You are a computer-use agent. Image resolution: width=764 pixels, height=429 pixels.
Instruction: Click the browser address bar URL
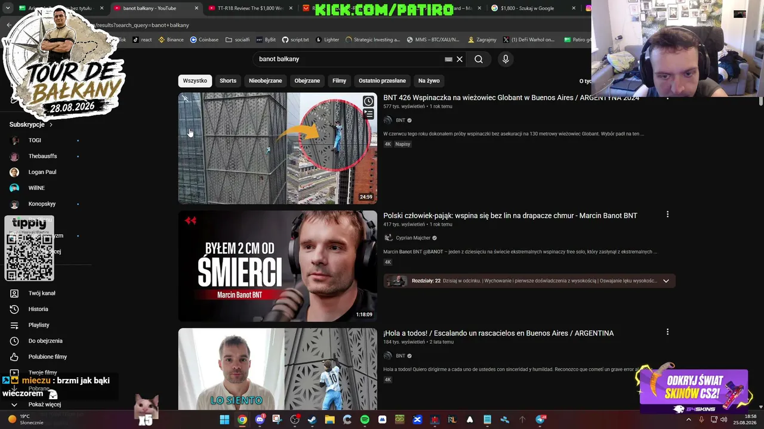click(143, 25)
